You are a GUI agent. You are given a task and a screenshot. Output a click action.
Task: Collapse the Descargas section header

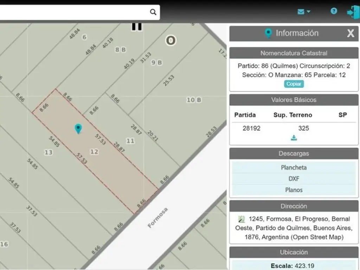click(x=294, y=154)
